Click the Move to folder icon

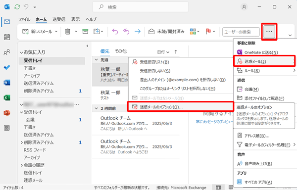pyautogui.click(x=97, y=31)
